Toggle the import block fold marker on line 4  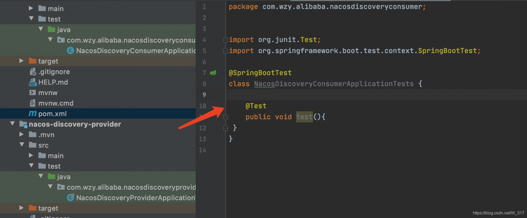tap(225, 40)
